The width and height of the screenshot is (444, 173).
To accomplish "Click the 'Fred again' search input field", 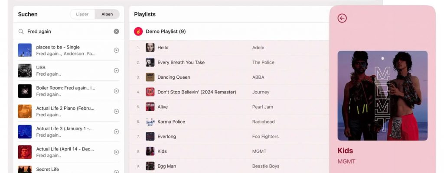I will click(x=67, y=32).
